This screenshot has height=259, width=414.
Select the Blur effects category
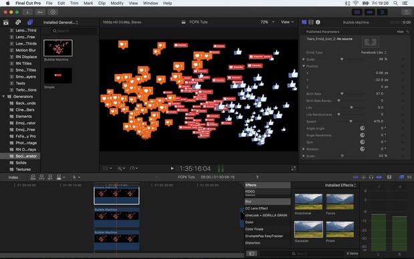tap(268, 202)
